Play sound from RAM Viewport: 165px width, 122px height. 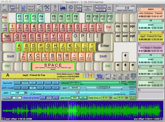[75, 98]
